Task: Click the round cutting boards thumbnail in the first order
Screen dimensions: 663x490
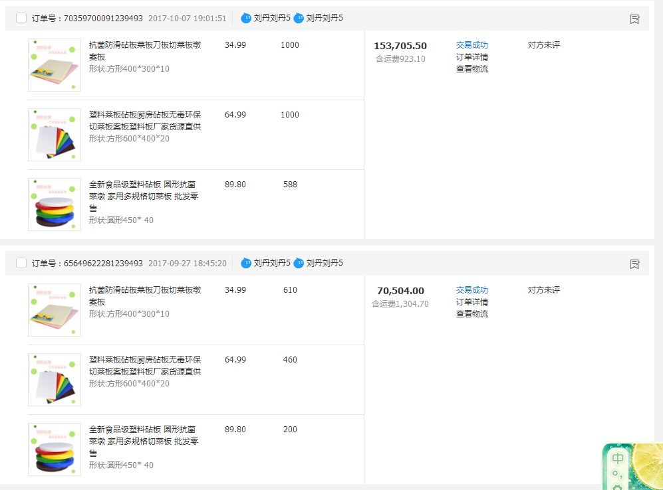Action: point(55,204)
